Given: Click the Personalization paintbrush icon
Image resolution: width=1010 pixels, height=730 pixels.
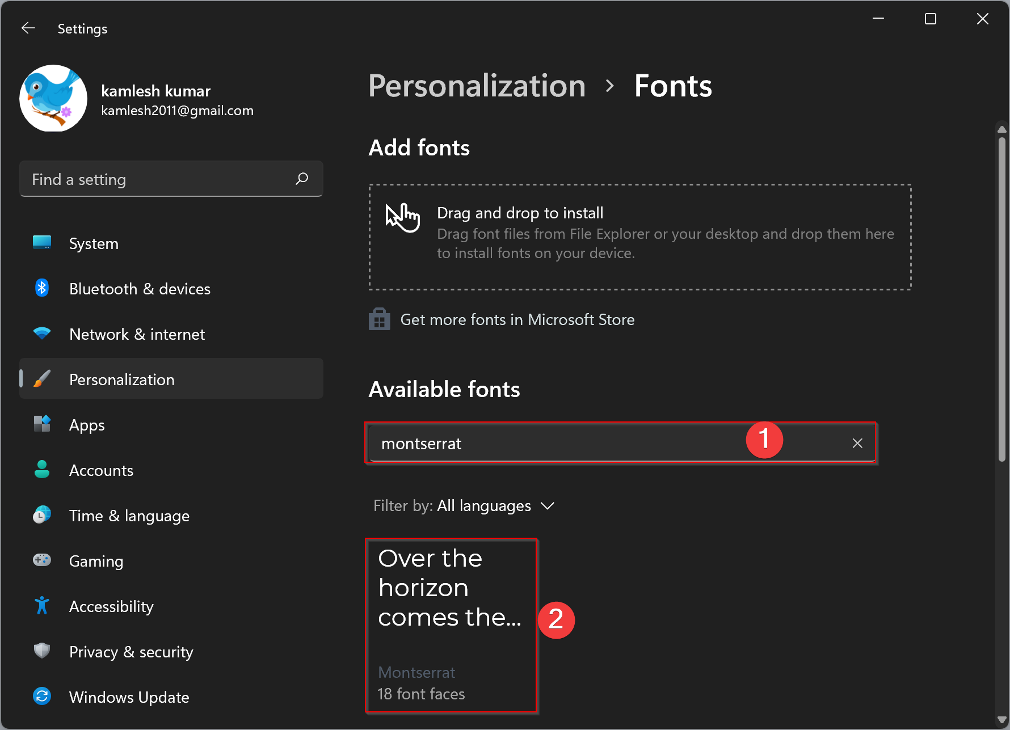Looking at the screenshot, I should click(x=42, y=379).
